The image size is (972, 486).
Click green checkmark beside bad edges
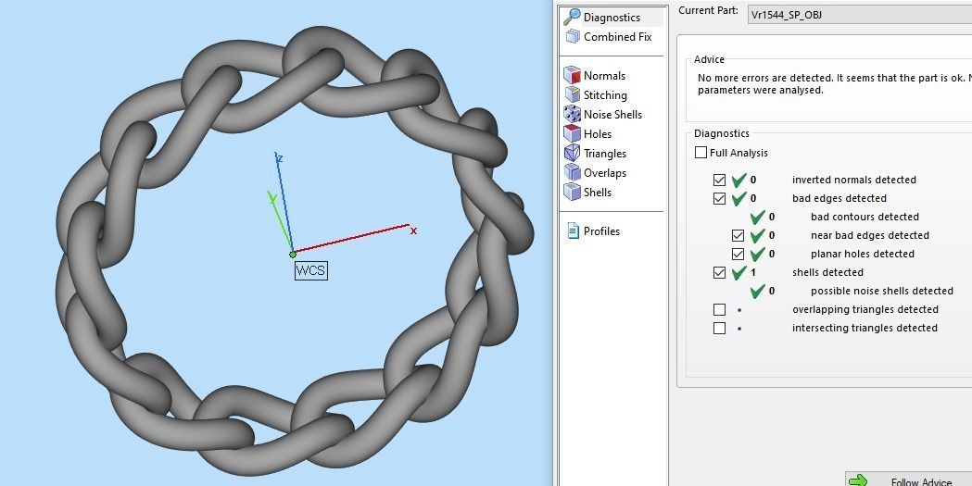click(738, 199)
